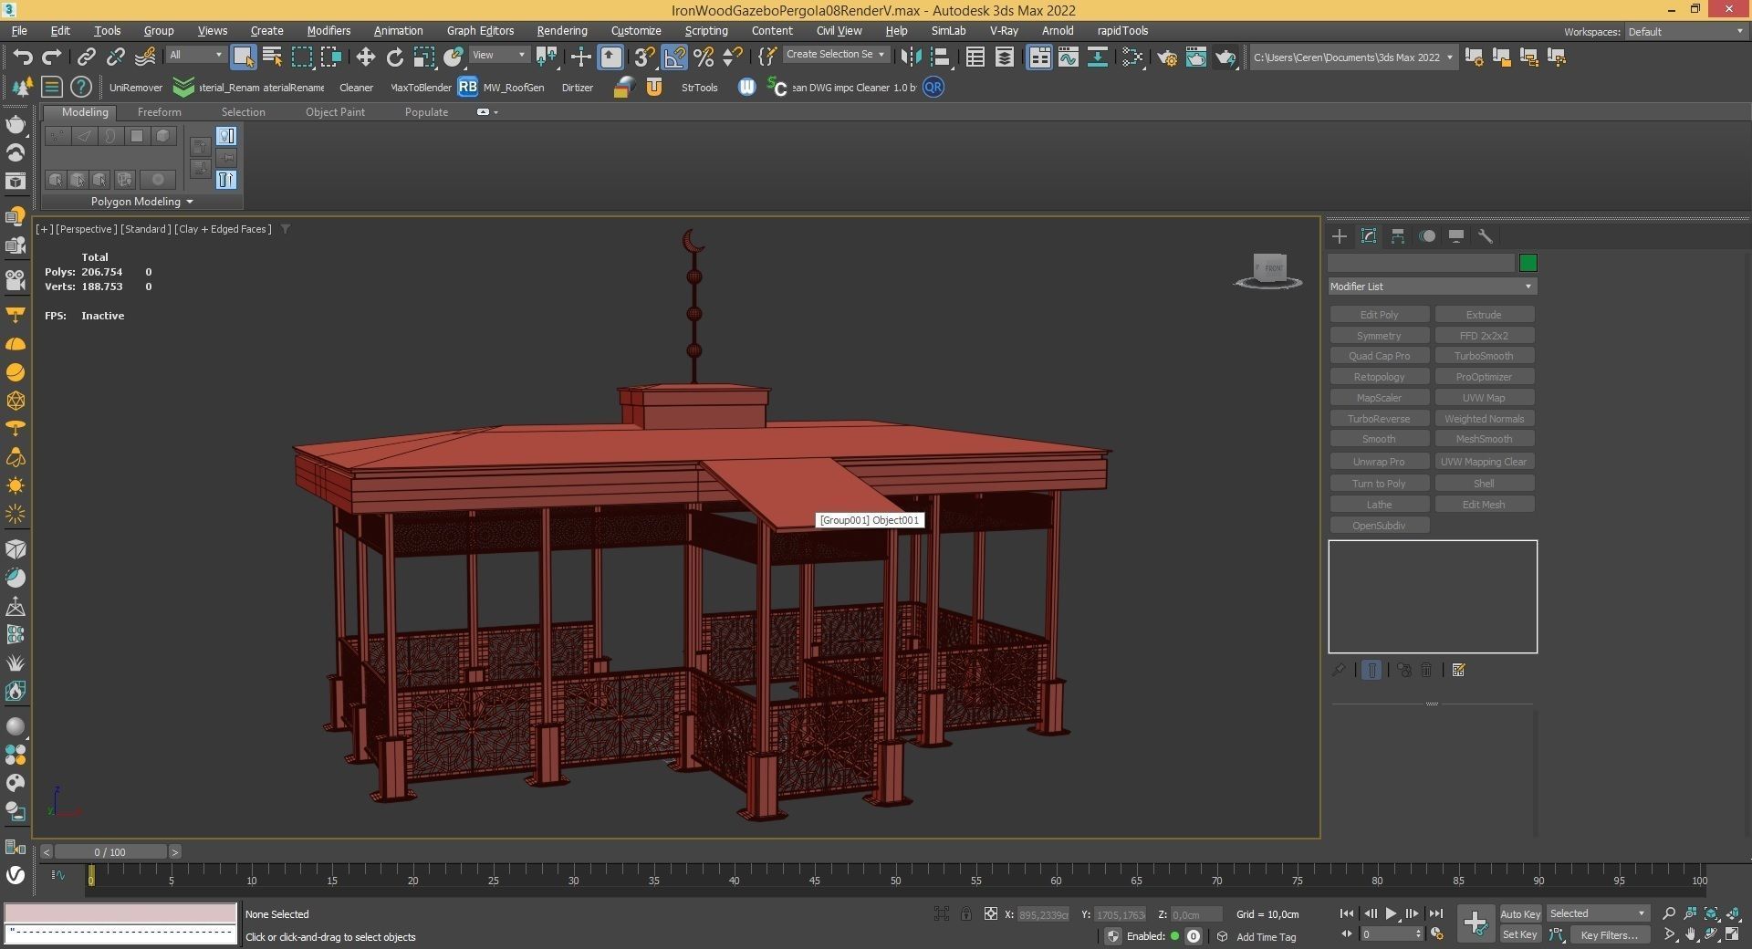Open the selection filter All dropdown
Viewport: 1752px width, 949px height.
click(195, 55)
